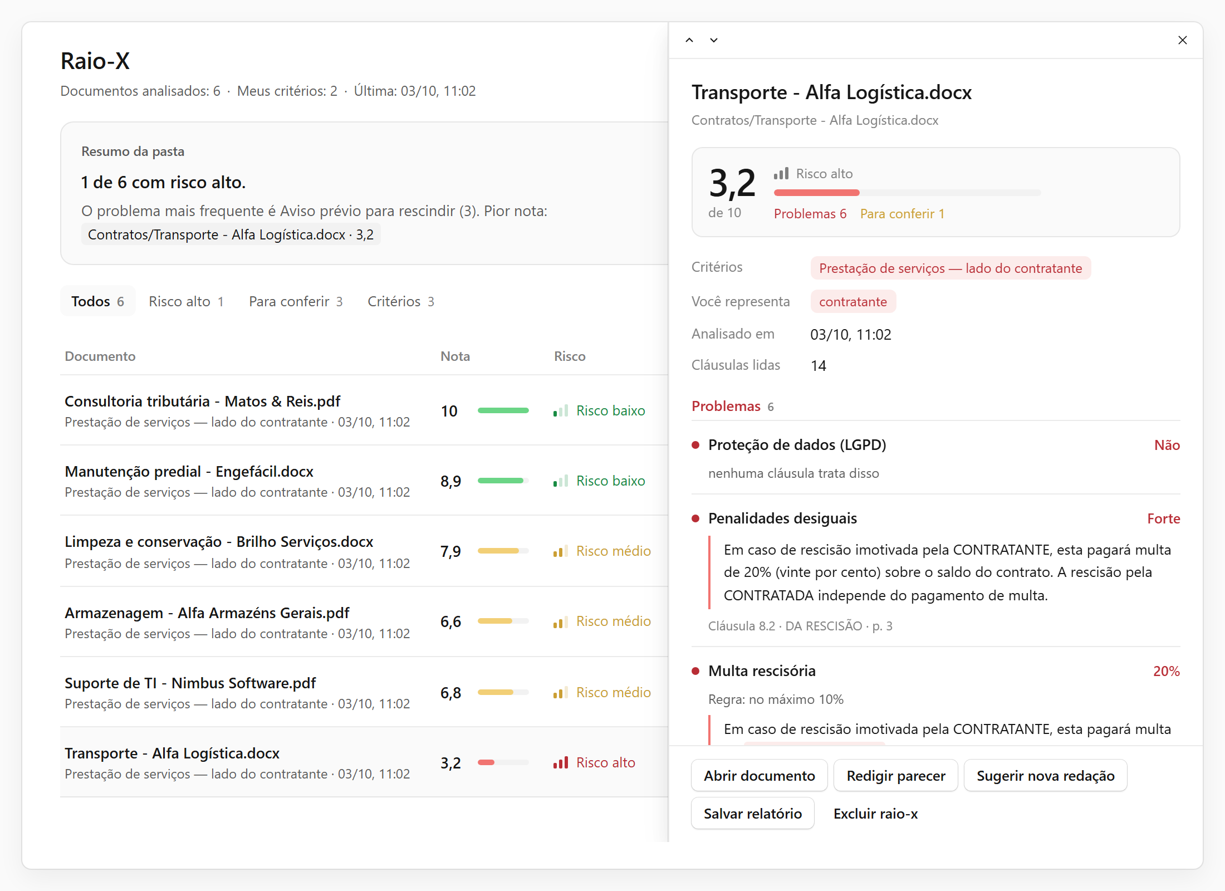
Task: Click red risk bars icon in Transporte row
Action: tap(561, 762)
